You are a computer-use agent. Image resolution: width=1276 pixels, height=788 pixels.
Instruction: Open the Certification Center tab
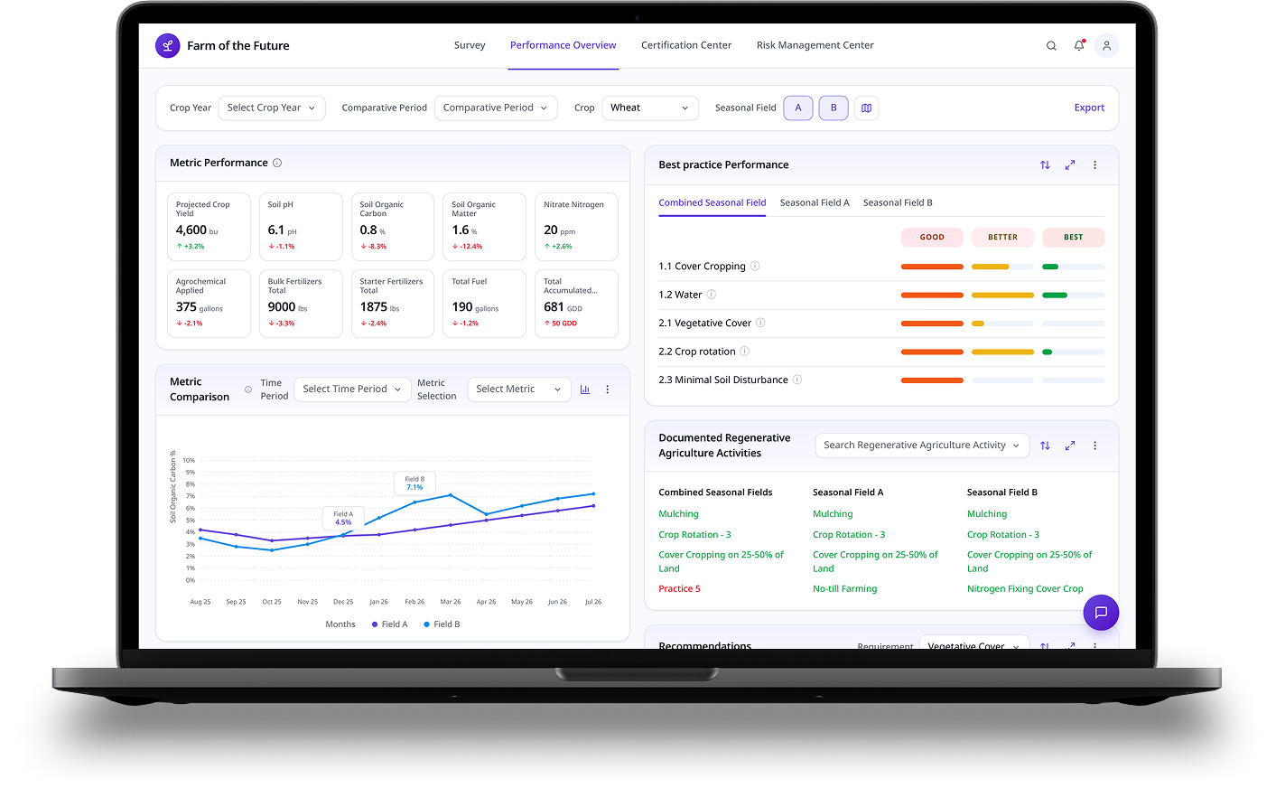pyautogui.click(x=686, y=45)
